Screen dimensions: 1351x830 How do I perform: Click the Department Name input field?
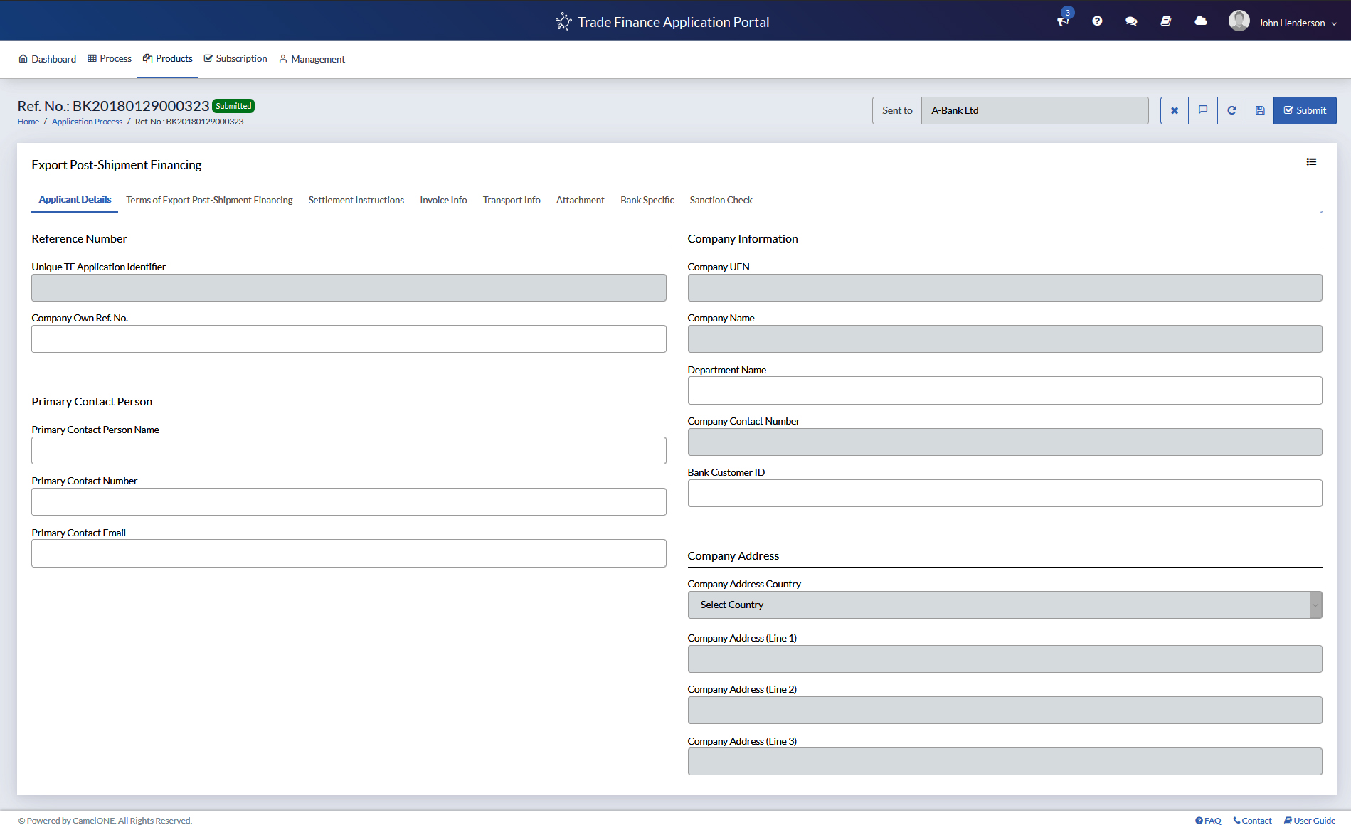[x=1005, y=390]
